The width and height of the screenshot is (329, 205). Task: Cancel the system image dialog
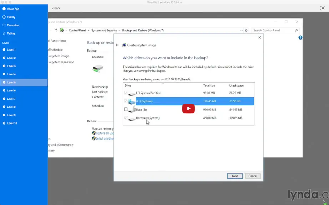coord(253,176)
